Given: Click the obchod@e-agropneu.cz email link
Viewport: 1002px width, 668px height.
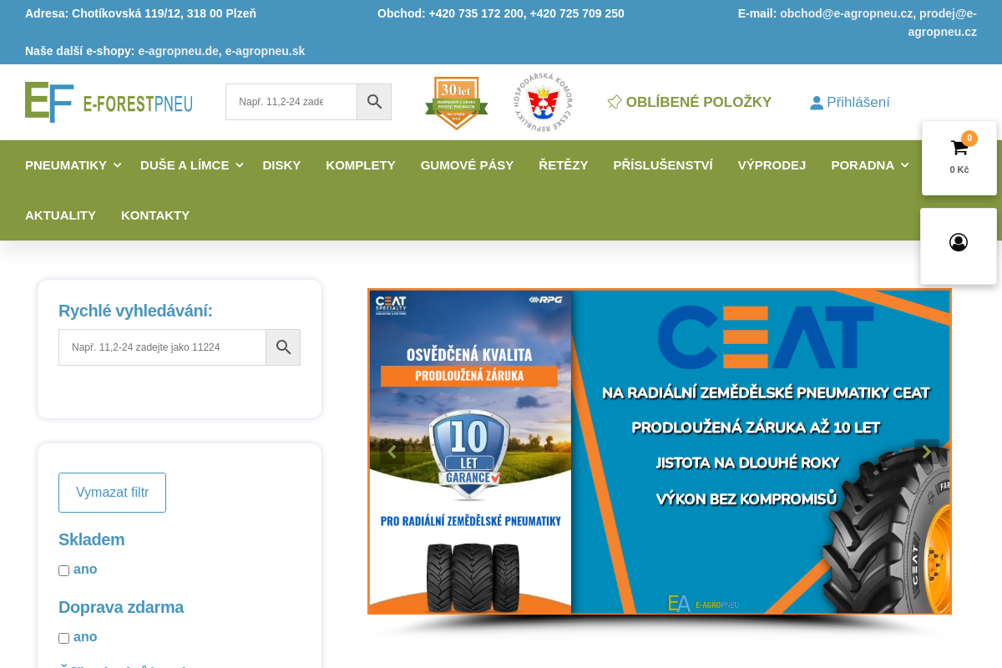Looking at the screenshot, I should (x=847, y=13).
